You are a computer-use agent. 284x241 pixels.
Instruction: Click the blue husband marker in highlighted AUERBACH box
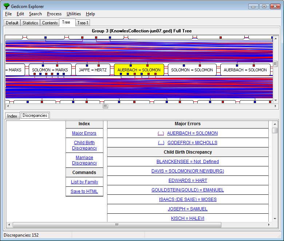[131, 66]
